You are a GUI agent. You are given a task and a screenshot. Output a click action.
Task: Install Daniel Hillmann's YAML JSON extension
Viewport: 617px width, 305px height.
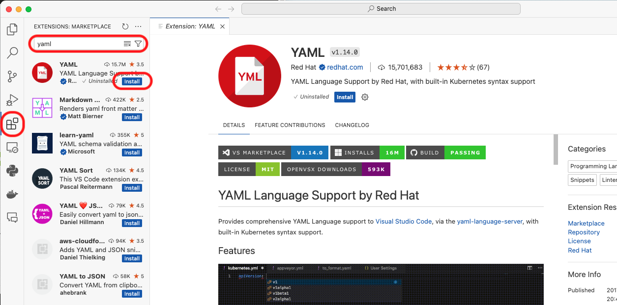click(x=132, y=223)
